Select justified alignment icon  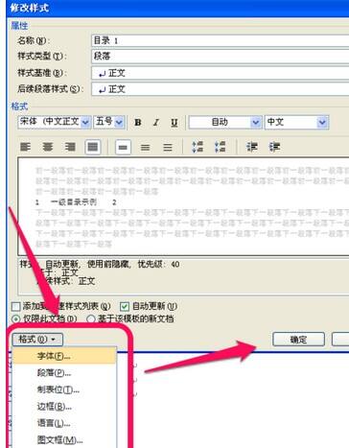pyautogui.click(x=93, y=147)
